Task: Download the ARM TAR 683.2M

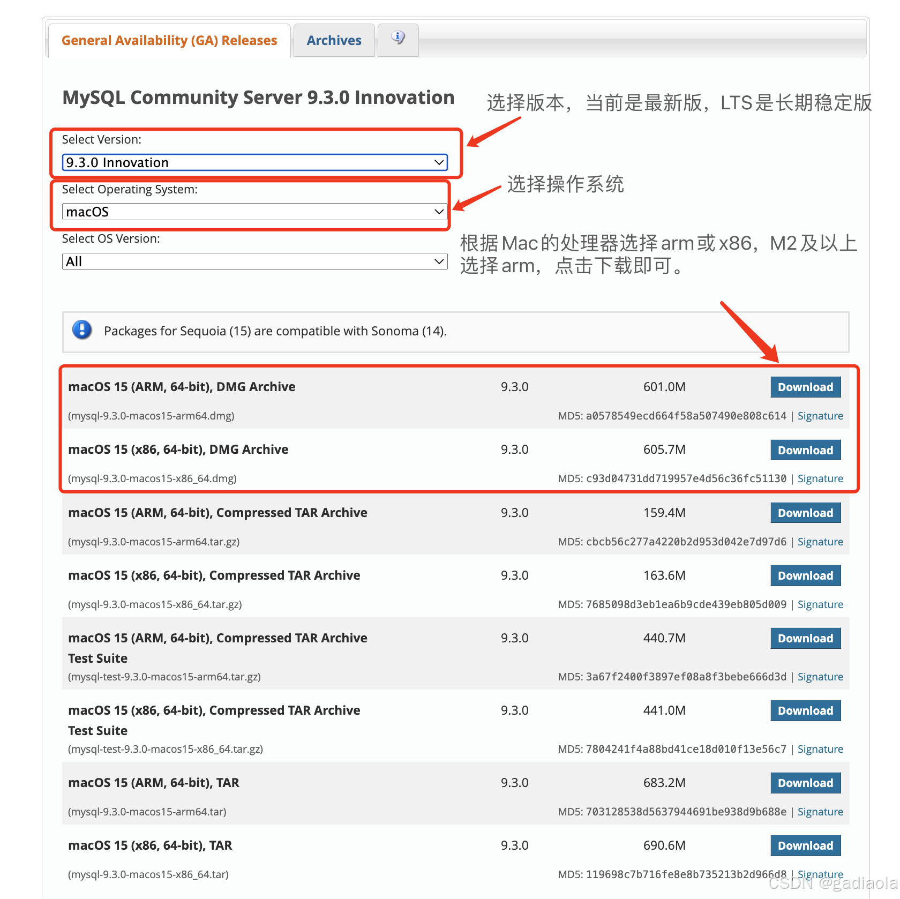Action: tap(805, 783)
